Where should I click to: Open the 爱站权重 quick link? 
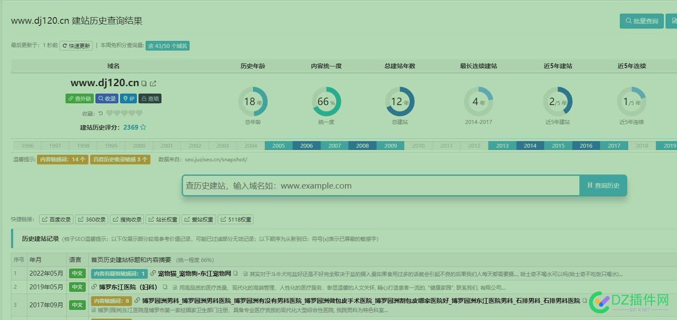point(199,219)
